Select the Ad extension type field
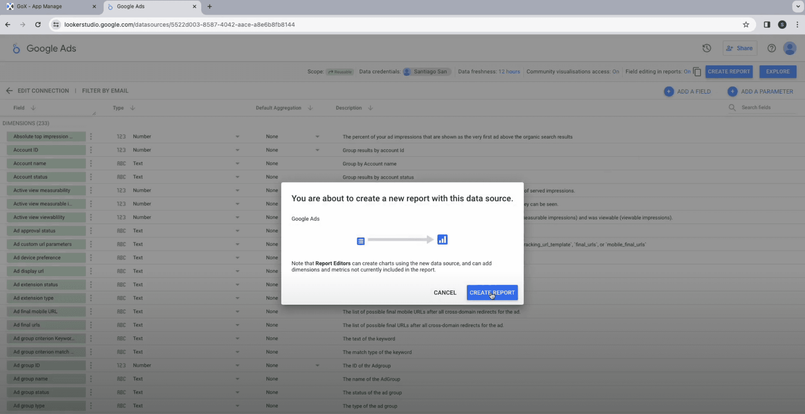This screenshot has width=805, height=414. (x=46, y=298)
